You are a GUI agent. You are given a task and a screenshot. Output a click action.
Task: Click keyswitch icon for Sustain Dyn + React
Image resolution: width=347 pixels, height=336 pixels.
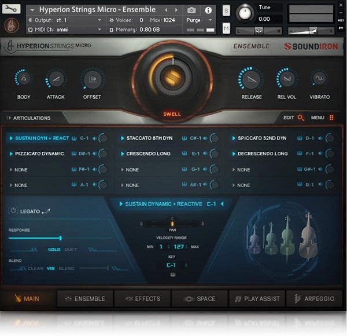[x=74, y=138]
